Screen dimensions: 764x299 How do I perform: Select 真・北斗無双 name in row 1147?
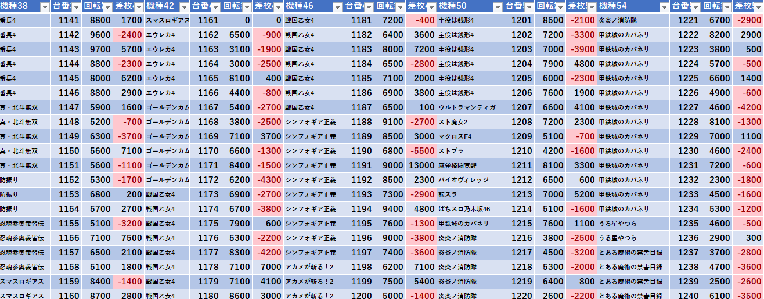point(25,107)
